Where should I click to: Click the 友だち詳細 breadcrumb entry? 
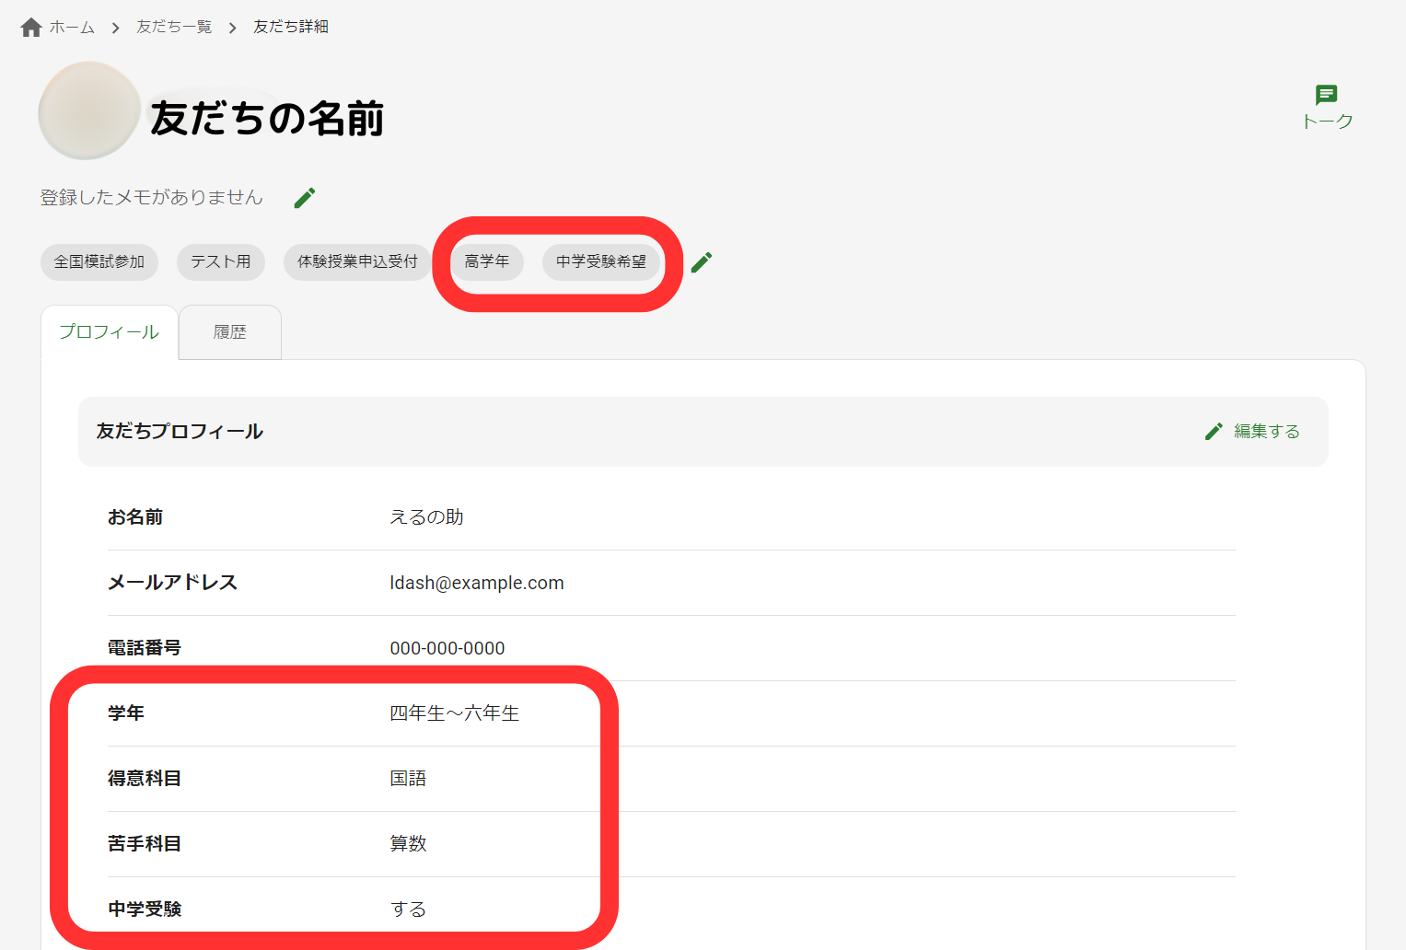click(290, 27)
